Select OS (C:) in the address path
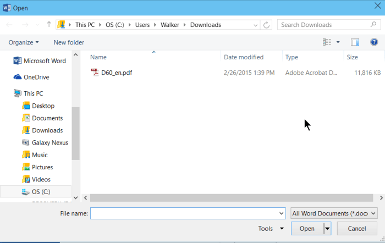Image resolution: width=385 pixels, height=243 pixels. [114, 25]
